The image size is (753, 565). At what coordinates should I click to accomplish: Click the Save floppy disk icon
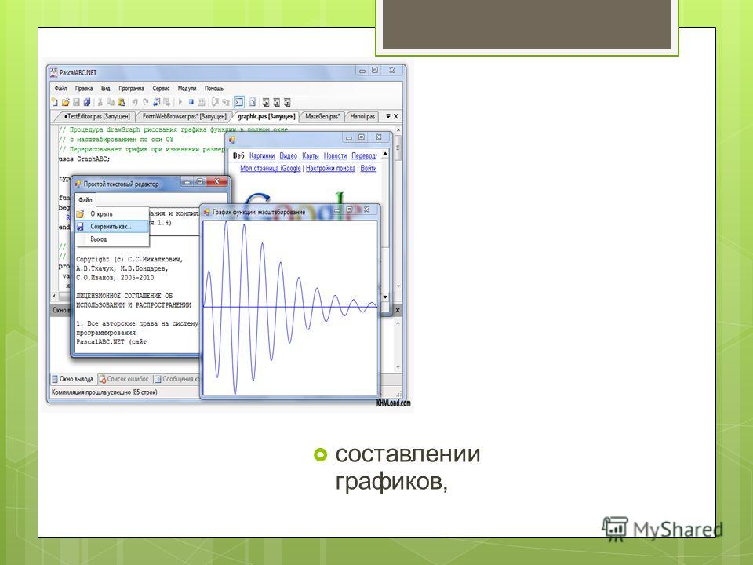point(76,102)
